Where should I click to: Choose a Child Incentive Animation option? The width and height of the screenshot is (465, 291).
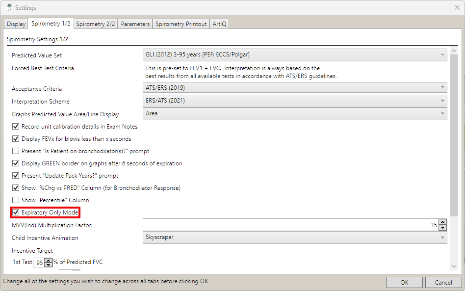(295, 238)
